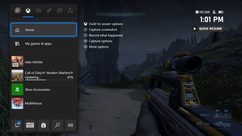Open the Game Pass button

pos(30,125)
